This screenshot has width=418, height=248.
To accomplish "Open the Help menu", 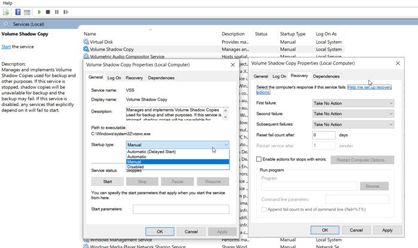I will click(x=8, y=3).
